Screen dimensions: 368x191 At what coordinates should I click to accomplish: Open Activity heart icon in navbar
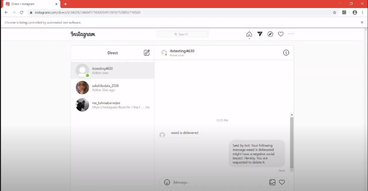click(x=281, y=34)
